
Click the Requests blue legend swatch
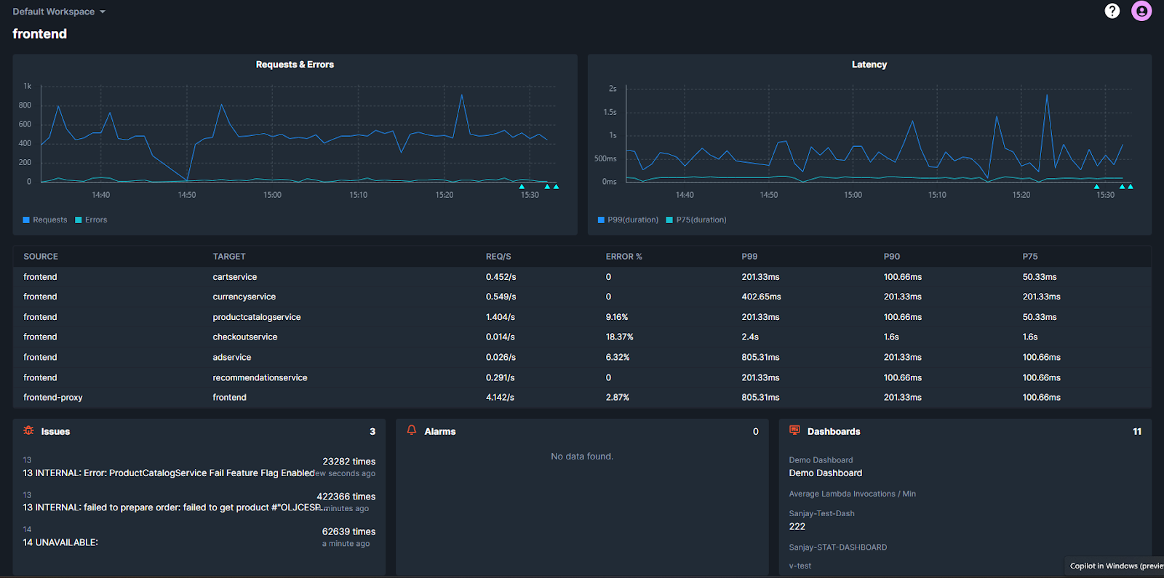pos(26,220)
